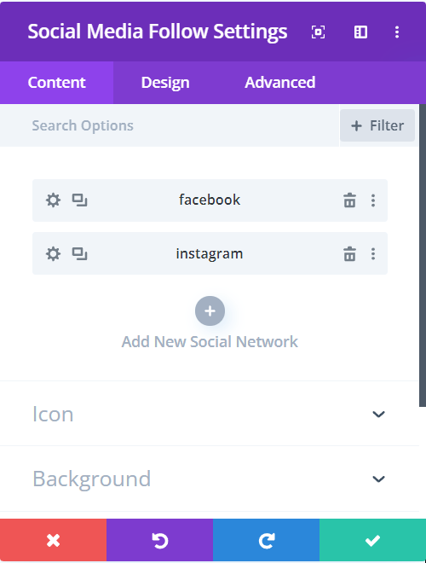Open instagram item settings gear
This screenshot has height=563, width=426.
53,254
